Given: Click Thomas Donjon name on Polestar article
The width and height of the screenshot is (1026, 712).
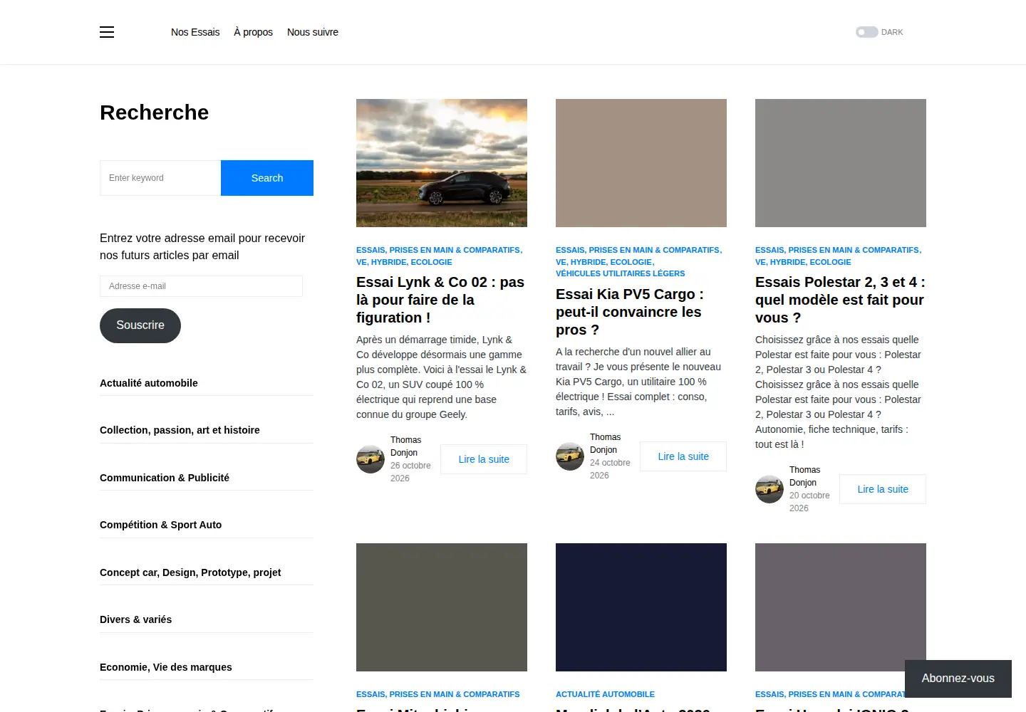Looking at the screenshot, I should pos(805,476).
